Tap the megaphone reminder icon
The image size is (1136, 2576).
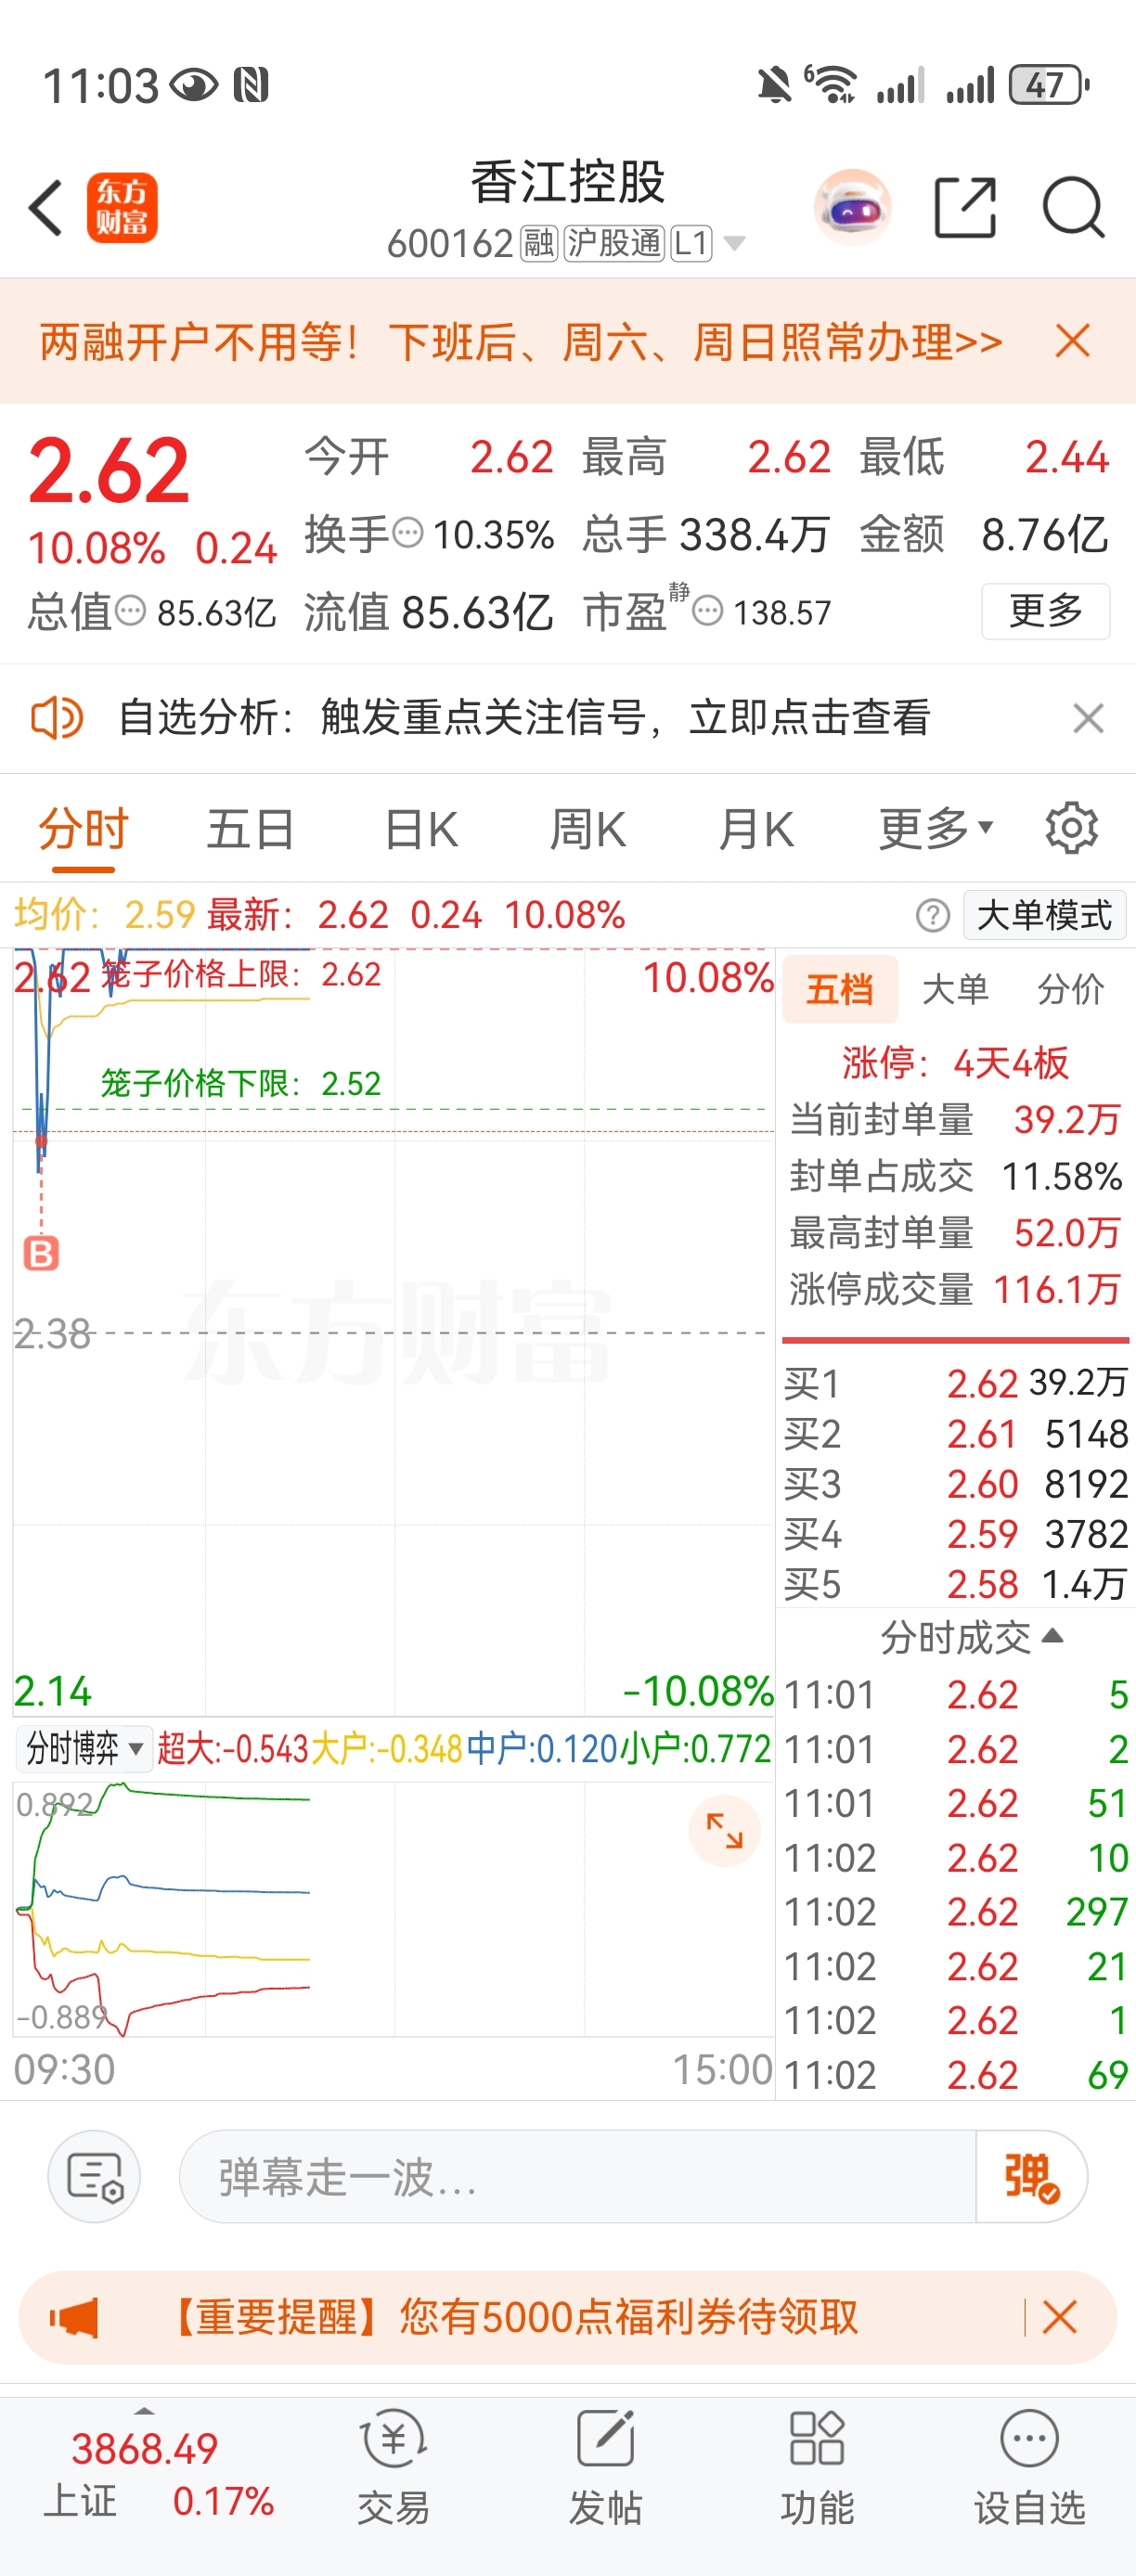74,2317
